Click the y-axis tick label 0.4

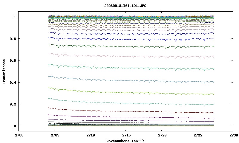point(13,82)
